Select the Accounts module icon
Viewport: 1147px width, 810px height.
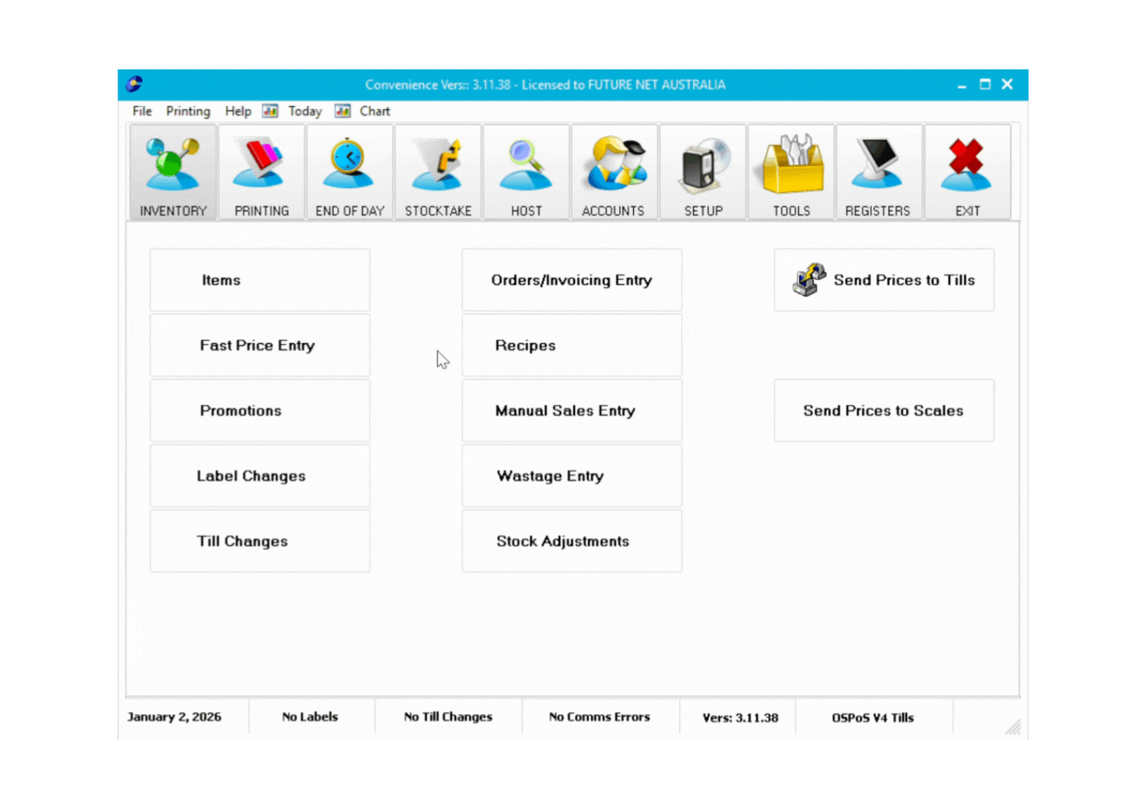click(x=614, y=172)
